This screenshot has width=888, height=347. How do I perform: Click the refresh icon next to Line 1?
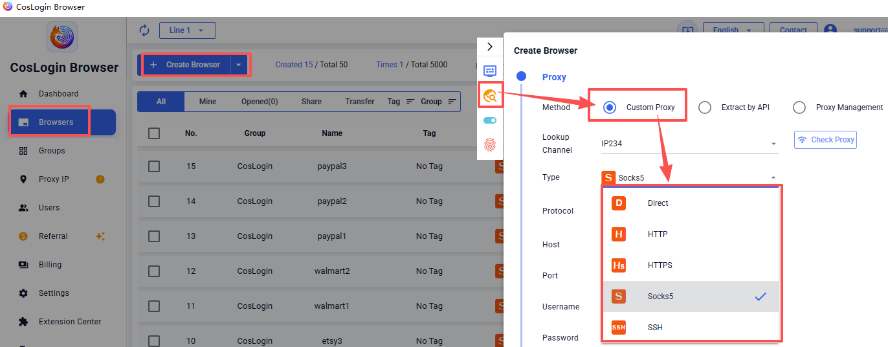(x=144, y=30)
